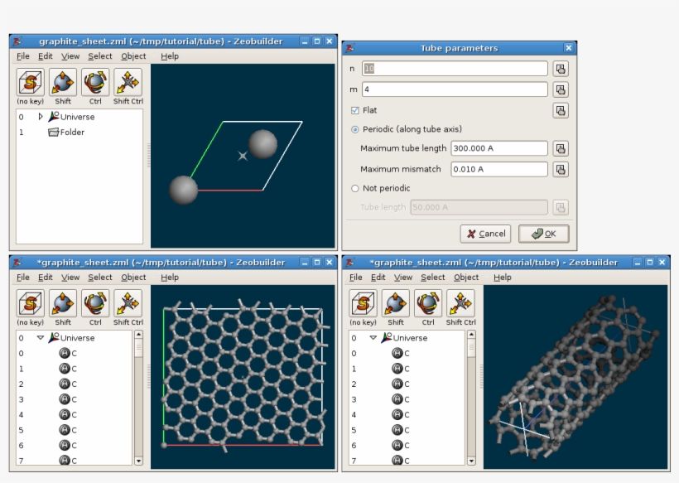The image size is (679, 483).
Task: Select the Not periodic option
Action: point(354,188)
